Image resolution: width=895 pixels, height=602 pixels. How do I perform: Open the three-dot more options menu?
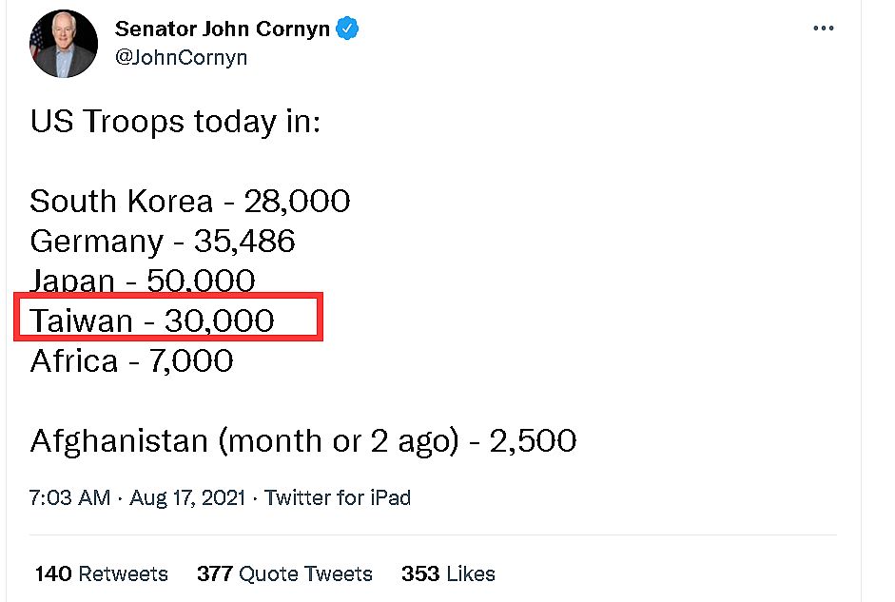point(823,28)
